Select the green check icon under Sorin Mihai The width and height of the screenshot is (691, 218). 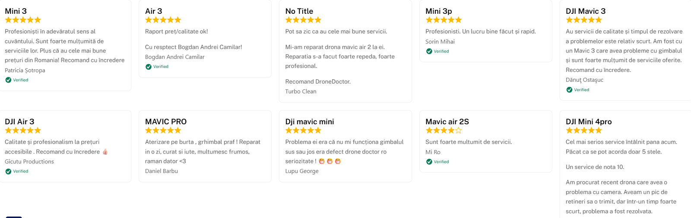[x=429, y=51]
